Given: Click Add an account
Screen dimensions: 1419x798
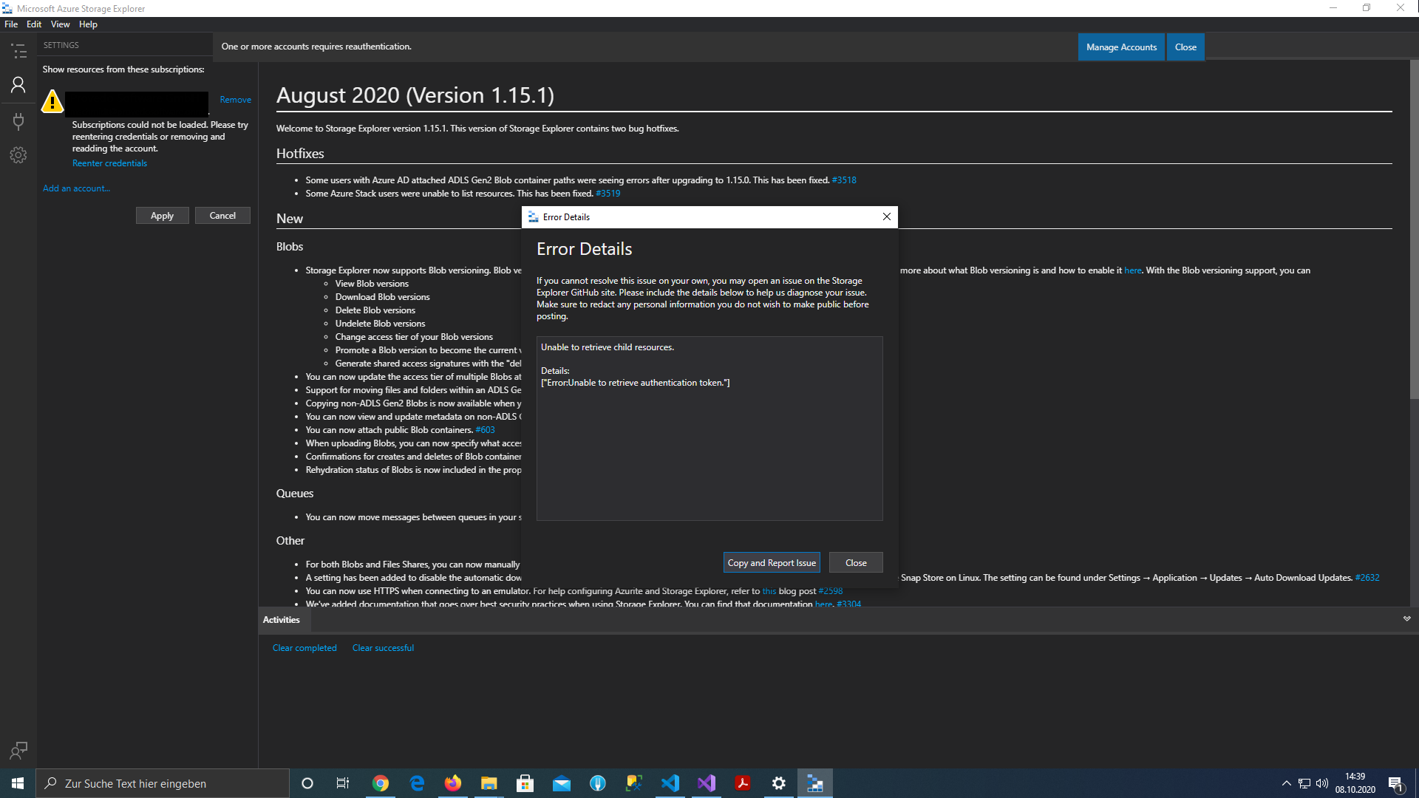Looking at the screenshot, I should click(x=76, y=188).
